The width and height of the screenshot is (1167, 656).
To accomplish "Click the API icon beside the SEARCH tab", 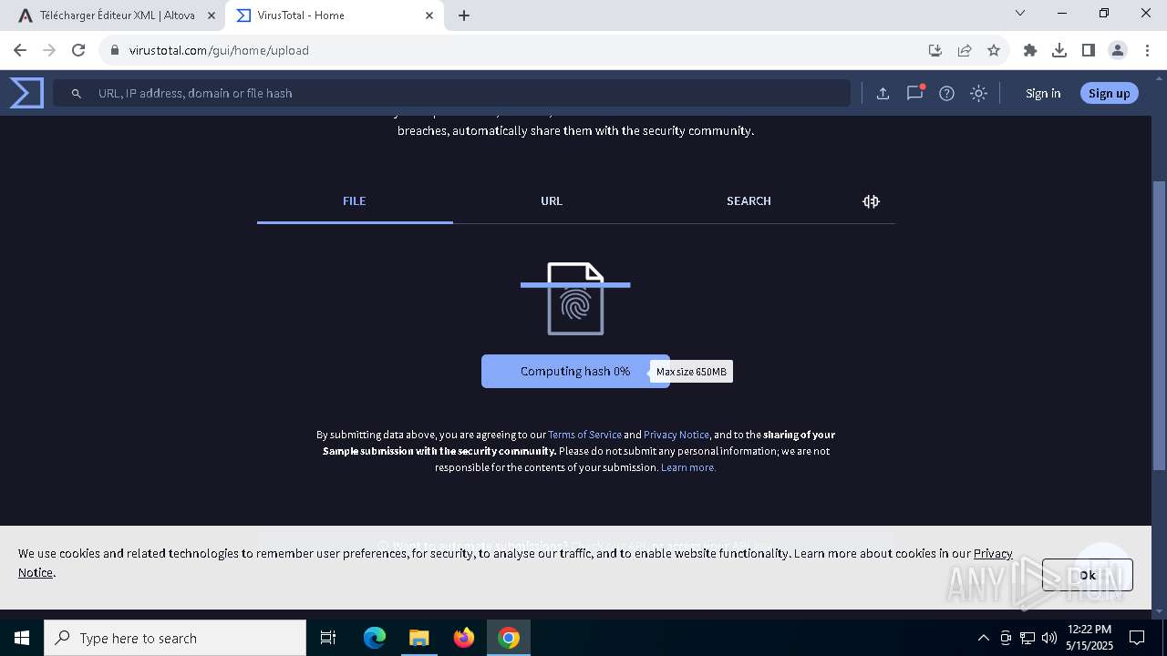I will (x=871, y=201).
